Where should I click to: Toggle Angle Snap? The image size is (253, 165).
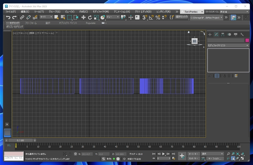(151, 17)
